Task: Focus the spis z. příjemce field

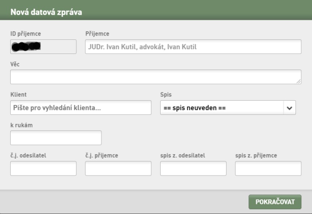Action: (x=268, y=168)
